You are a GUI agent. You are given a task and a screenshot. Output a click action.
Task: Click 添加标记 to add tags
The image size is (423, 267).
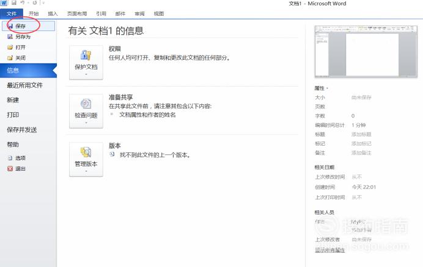coord(361,143)
